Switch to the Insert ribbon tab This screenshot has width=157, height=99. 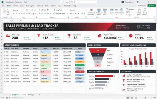16,6
